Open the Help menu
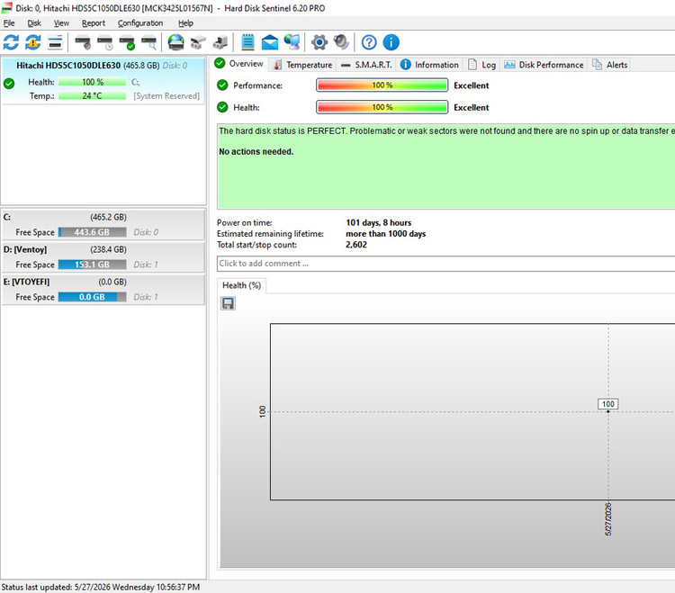 pos(185,23)
